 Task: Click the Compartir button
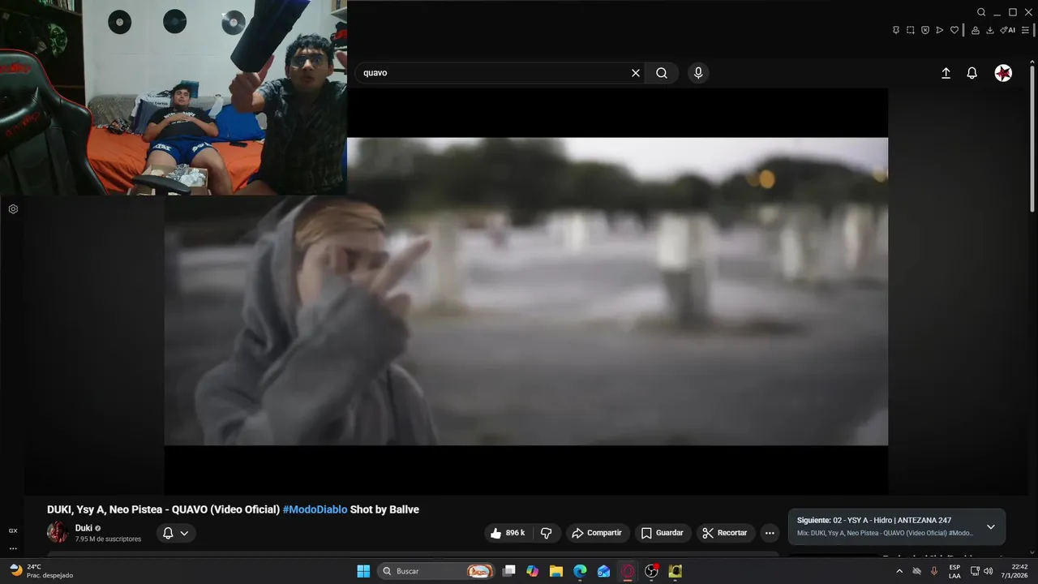[597, 533]
